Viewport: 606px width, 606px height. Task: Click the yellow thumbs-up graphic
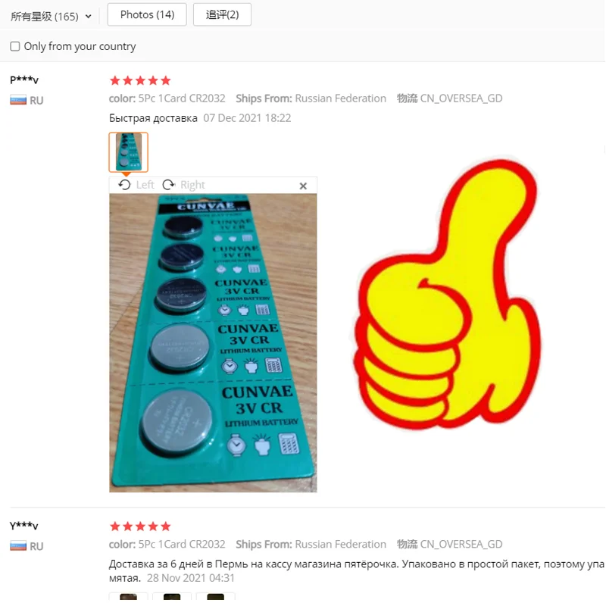[448, 294]
